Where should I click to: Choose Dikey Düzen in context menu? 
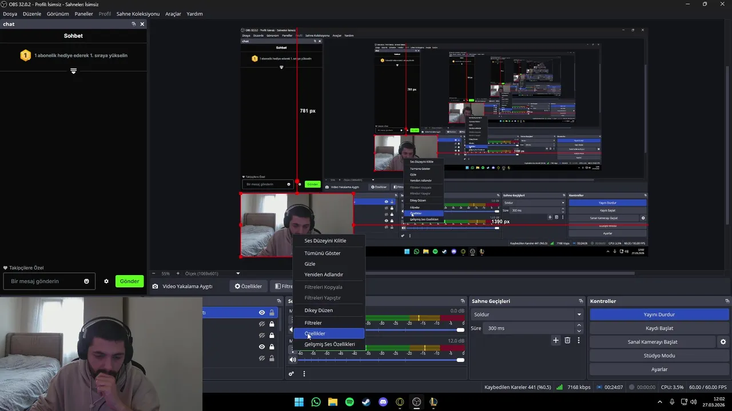pyautogui.click(x=329, y=311)
